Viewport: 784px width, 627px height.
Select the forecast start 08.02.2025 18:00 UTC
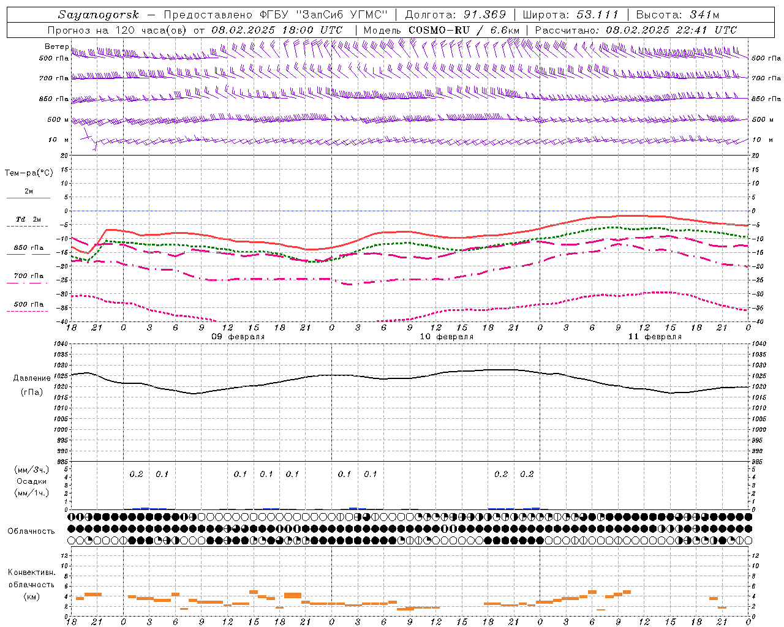click(277, 30)
